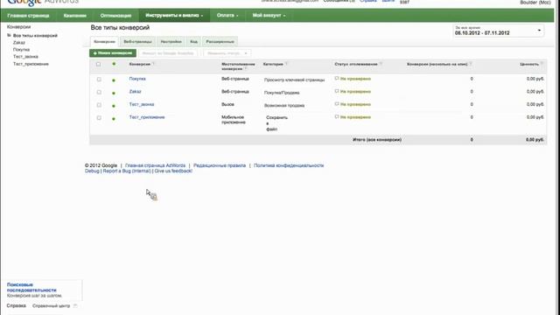
Task: Click the green Новая конверсия button
Action: [x=113, y=53]
